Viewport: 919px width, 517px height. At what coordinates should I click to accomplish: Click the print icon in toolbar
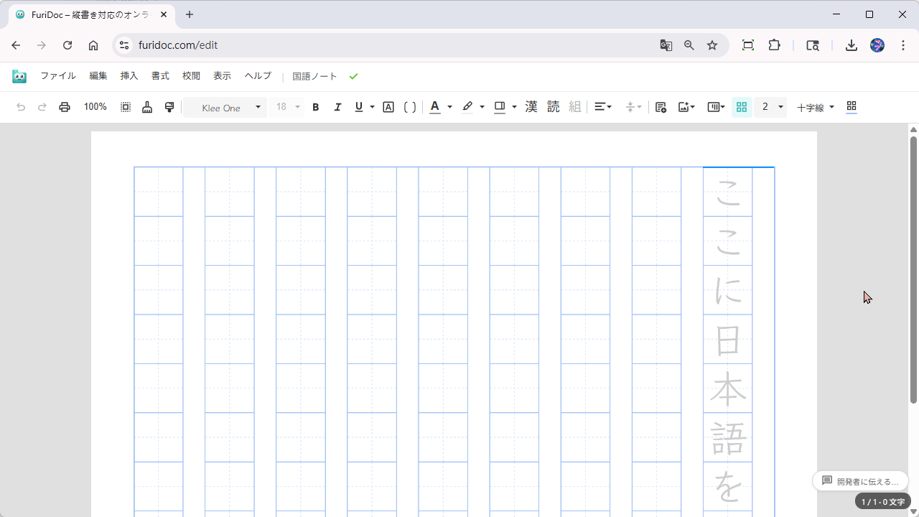65,107
